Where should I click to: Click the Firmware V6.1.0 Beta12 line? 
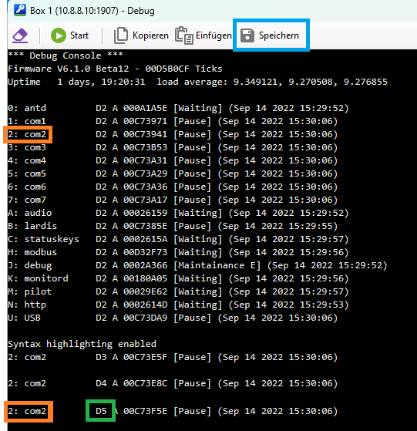[115, 69]
